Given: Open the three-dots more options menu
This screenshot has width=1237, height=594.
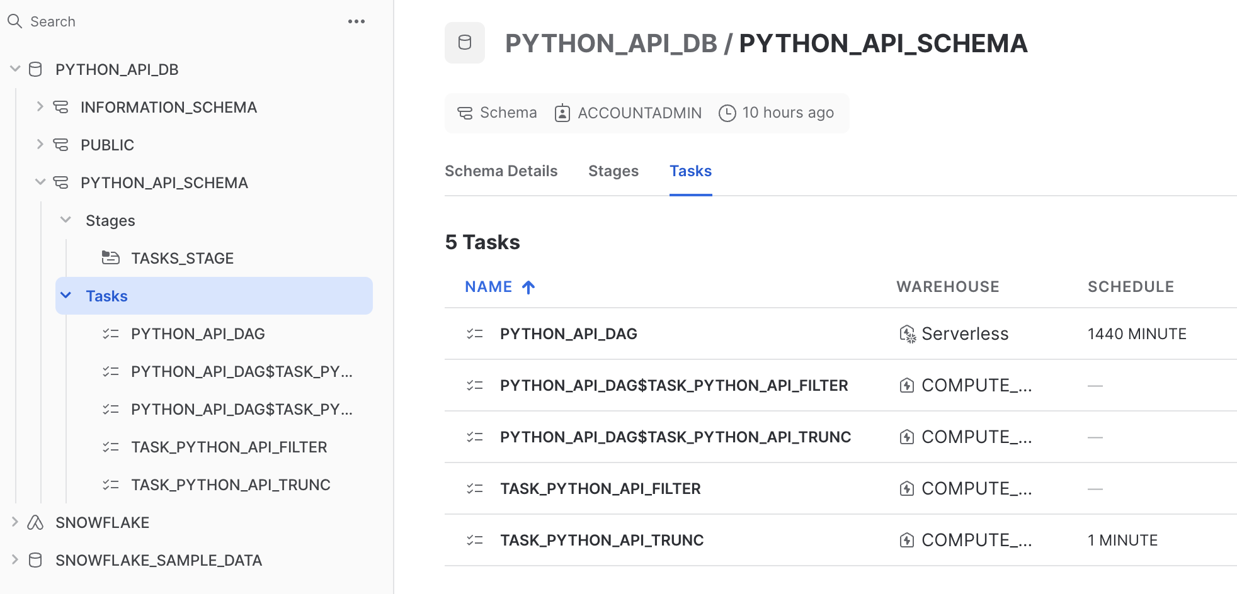Looking at the screenshot, I should [x=356, y=21].
